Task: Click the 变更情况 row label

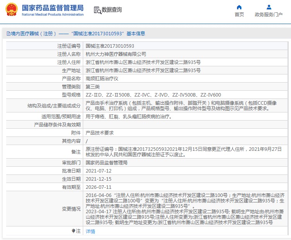Action: click(71, 209)
